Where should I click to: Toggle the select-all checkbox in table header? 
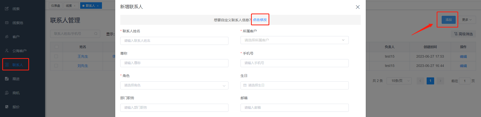[x=57, y=47]
